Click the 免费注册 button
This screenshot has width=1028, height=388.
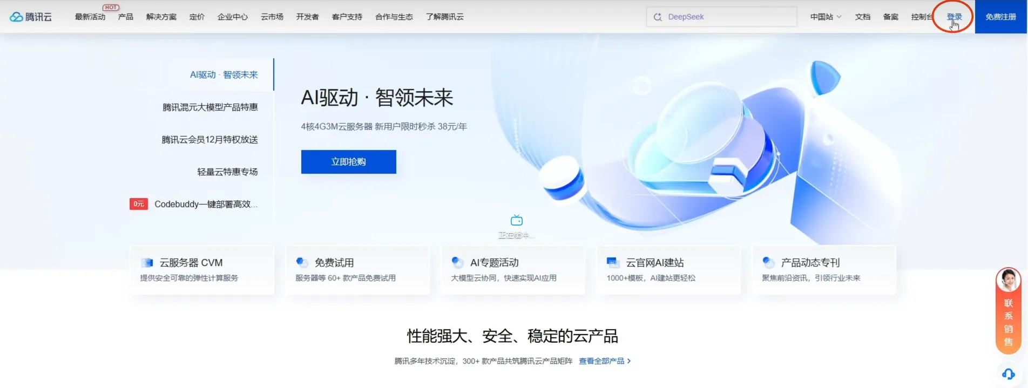coord(1000,17)
